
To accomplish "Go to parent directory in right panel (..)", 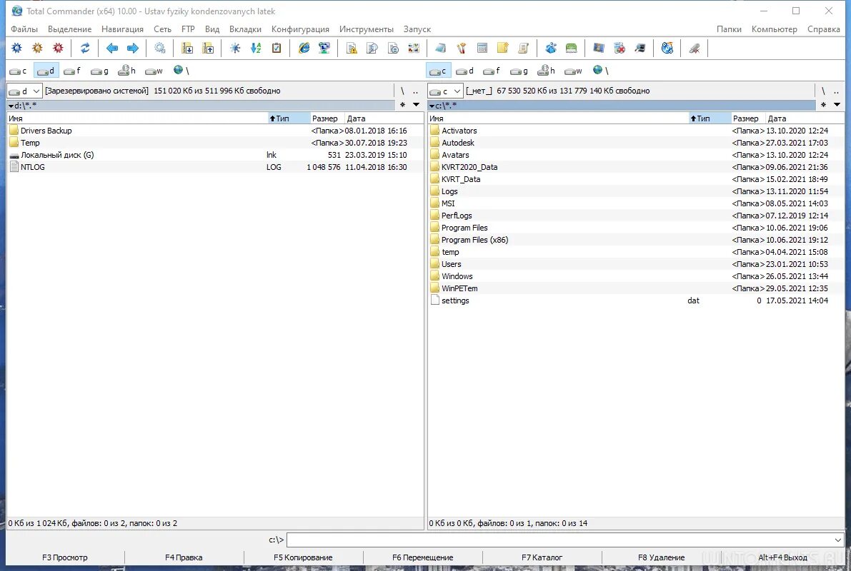I will pyautogui.click(x=836, y=91).
